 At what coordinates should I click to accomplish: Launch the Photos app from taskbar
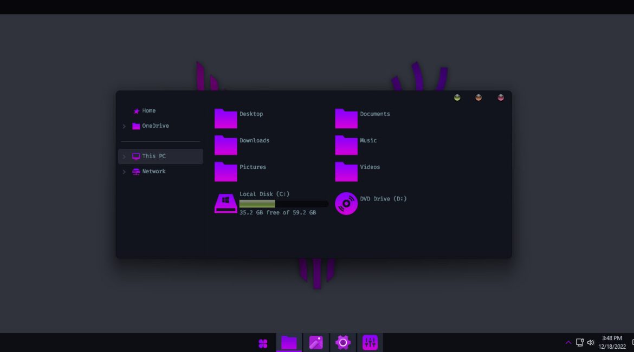coord(316,343)
